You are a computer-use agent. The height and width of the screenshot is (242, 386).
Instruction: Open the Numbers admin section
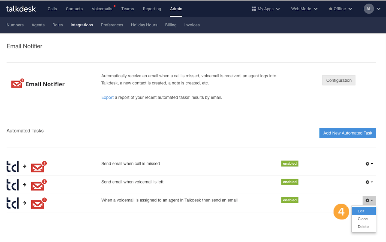(x=15, y=25)
